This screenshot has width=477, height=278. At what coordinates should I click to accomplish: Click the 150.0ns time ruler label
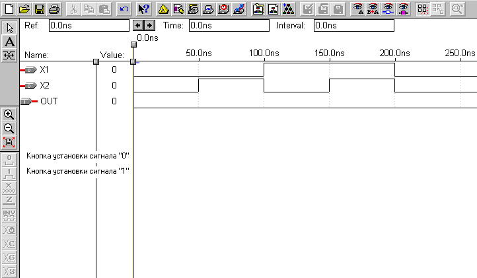coord(330,53)
